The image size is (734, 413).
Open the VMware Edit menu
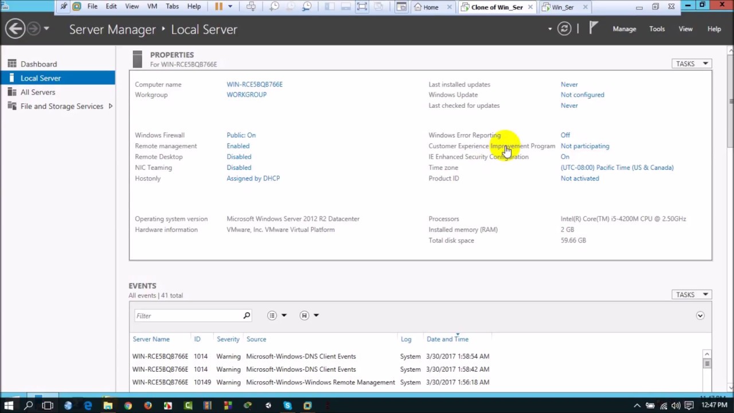pos(111,7)
